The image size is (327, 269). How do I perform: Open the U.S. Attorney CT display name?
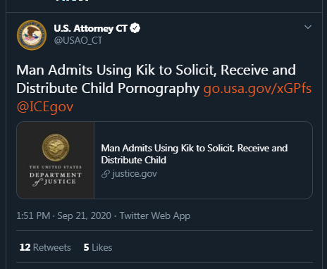pyautogui.click(x=91, y=28)
